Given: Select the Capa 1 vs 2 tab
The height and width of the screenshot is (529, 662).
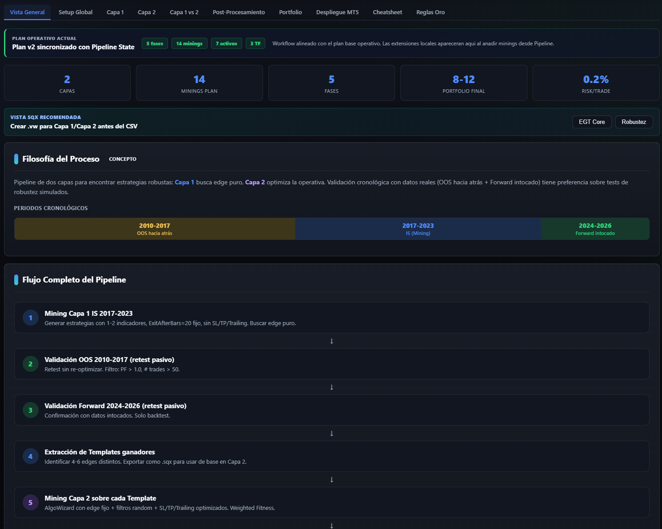Looking at the screenshot, I should tap(184, 12).
